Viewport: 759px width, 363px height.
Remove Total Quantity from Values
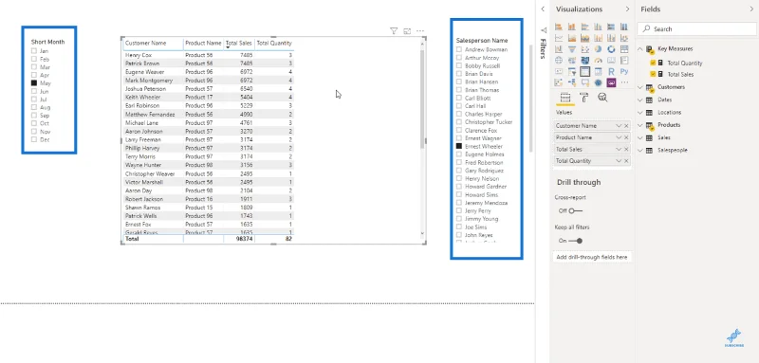coord(626,161)
